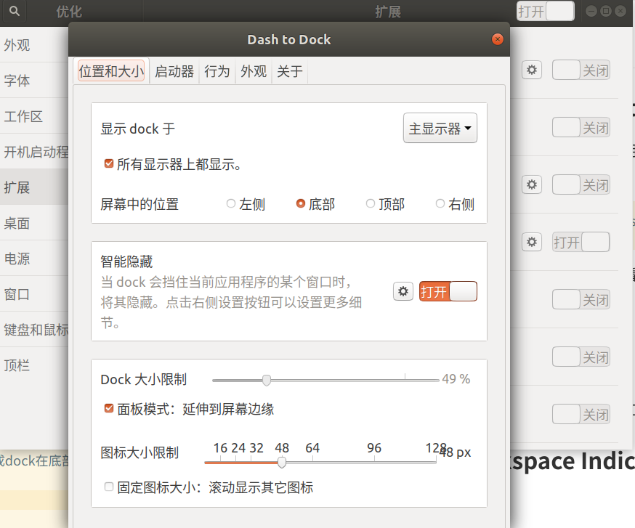
Task: Enable fixed icon size (固定图标大小) checkbox
Action: tap(109, 487)
